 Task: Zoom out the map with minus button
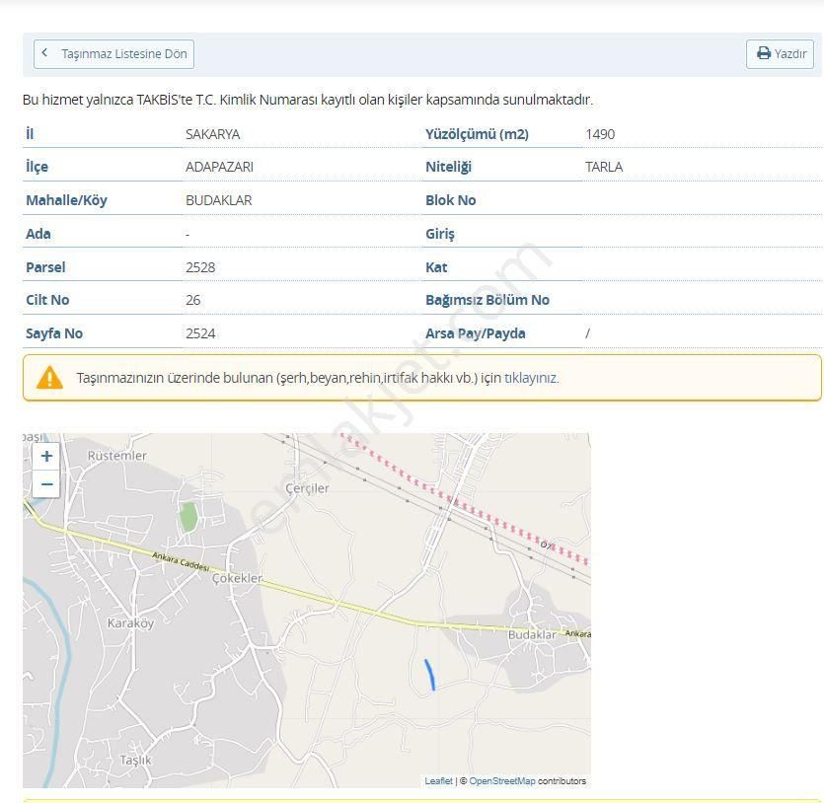tap(46, 483)
